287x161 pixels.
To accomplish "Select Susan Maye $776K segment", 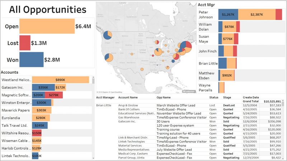I will 228,39.
